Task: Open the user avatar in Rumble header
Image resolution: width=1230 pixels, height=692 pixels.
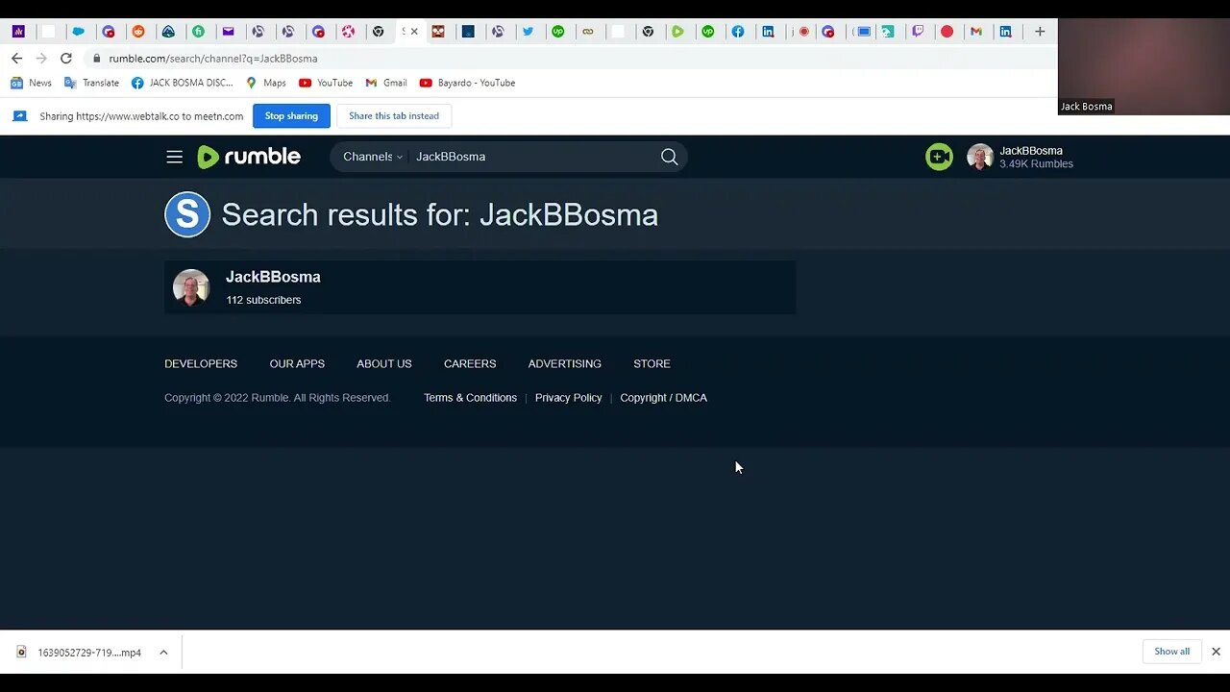Action: coord(979,157)
